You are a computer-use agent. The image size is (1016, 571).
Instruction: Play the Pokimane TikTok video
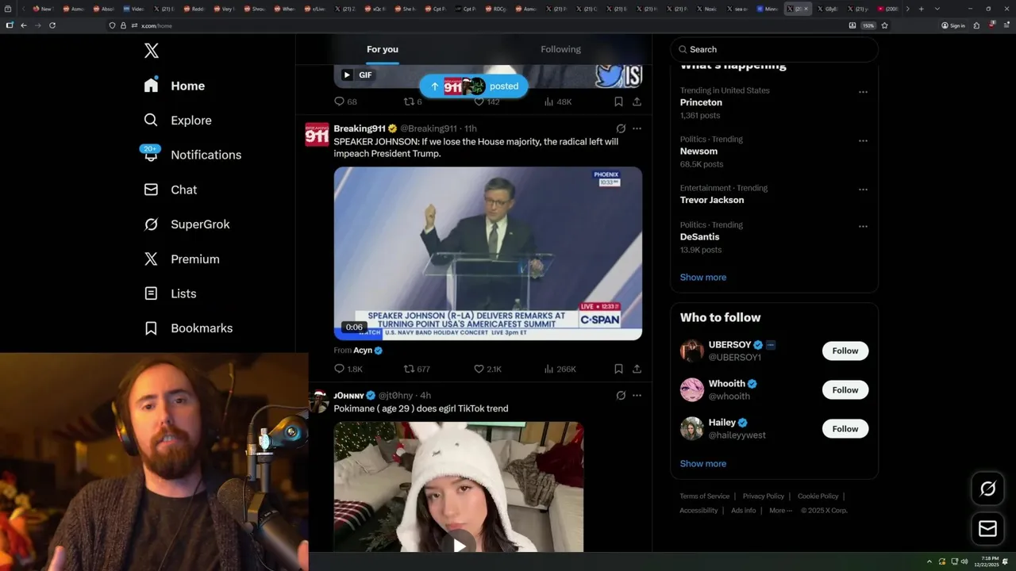click(459, 546)
